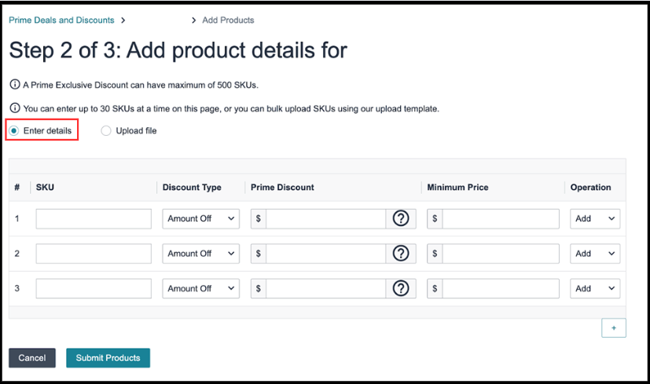The image size is (650, 384).
Task: Click the info icon beside 500 SKUs notice
Action: 14,85
